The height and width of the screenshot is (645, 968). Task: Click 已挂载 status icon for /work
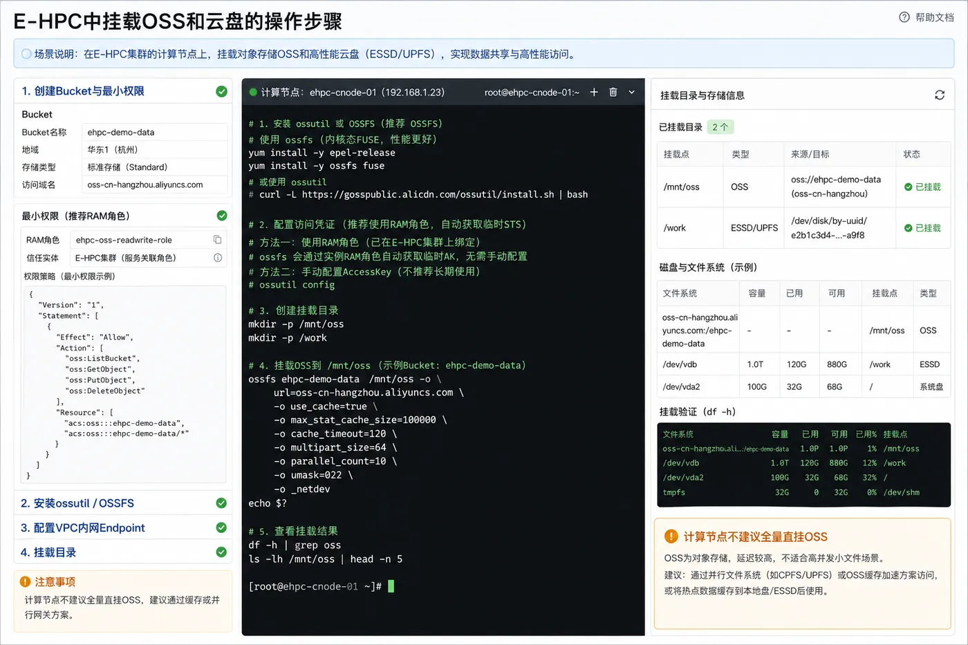point(909,228)
